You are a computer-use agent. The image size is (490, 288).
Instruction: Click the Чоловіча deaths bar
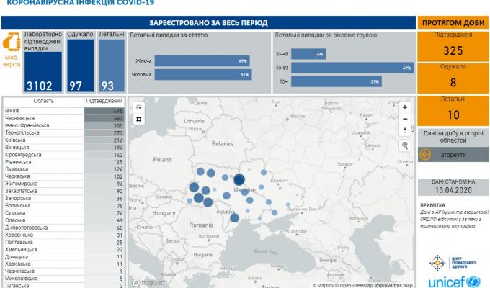coord(203,75)
